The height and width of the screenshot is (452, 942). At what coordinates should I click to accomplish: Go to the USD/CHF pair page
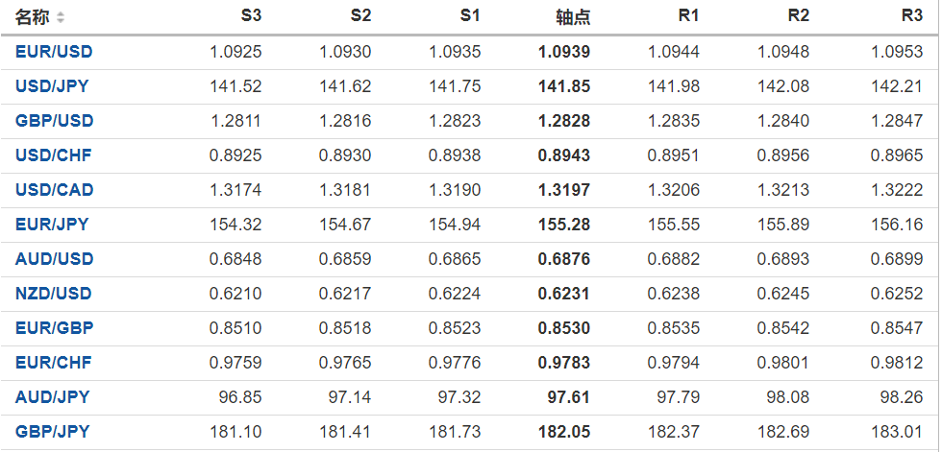pyautogui.click(x=53, y=155)
